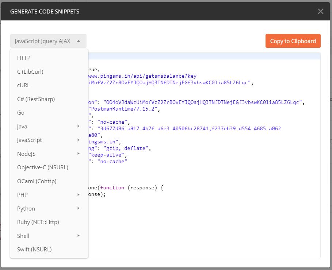The height and width of the screenshot is (270, 332).
Task: Click the "PostmanRuntime/7.15.2" value in code
Action: [x=123, y=109]
